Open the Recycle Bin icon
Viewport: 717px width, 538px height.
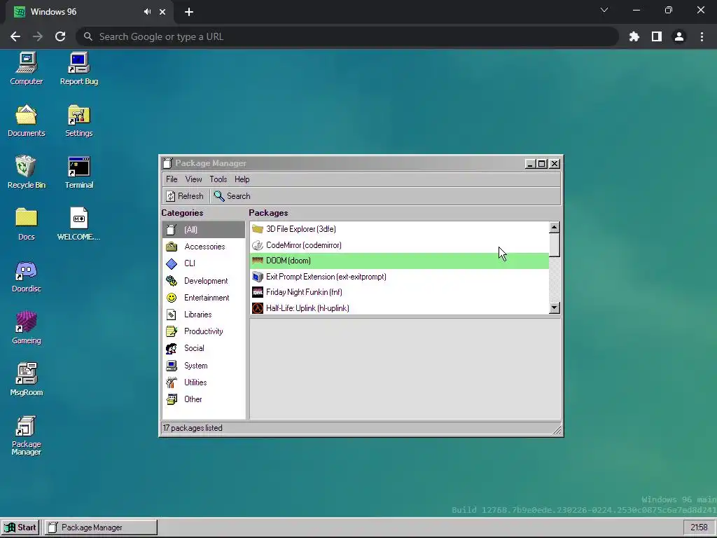[x=26, y=172]
